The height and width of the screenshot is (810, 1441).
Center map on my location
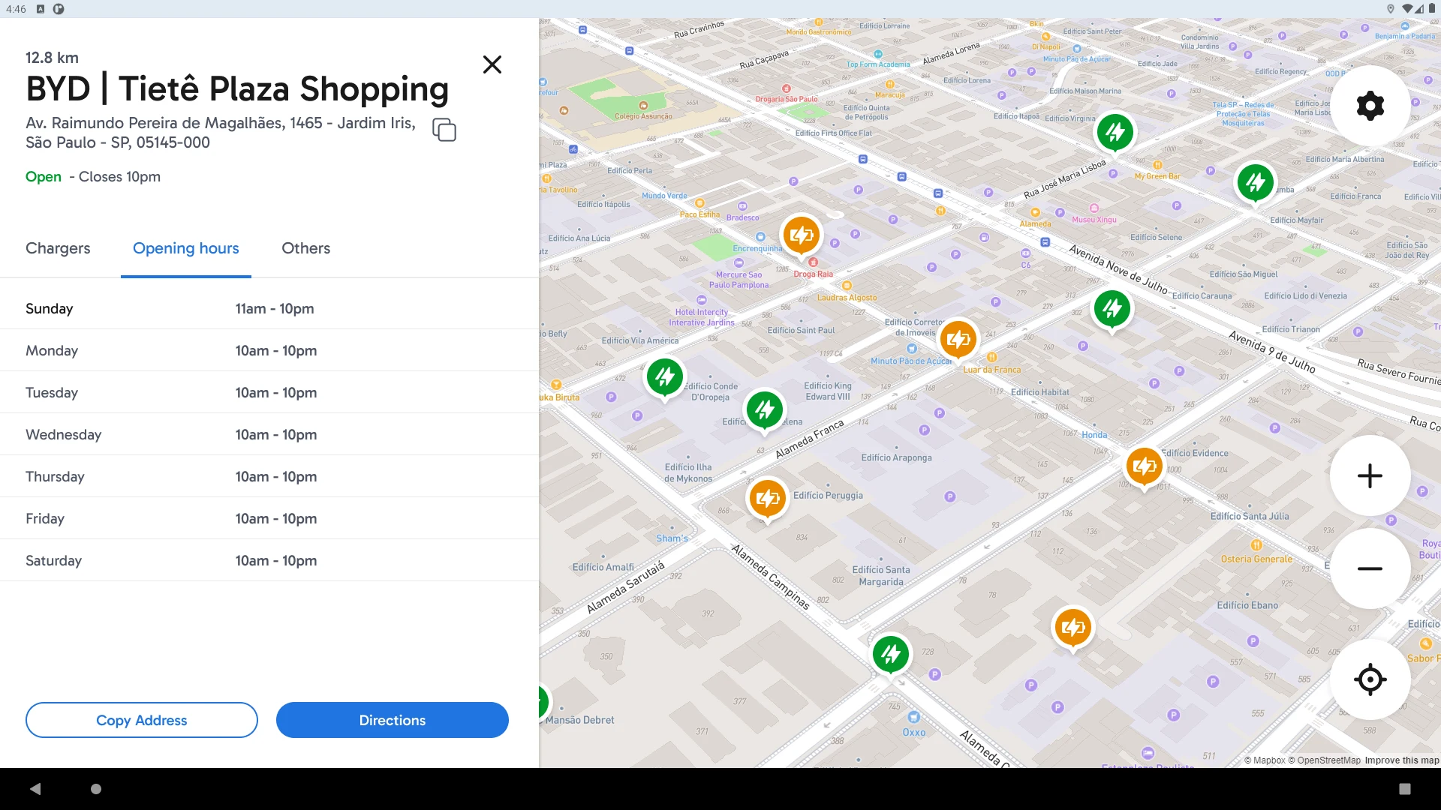point(1370,679)
